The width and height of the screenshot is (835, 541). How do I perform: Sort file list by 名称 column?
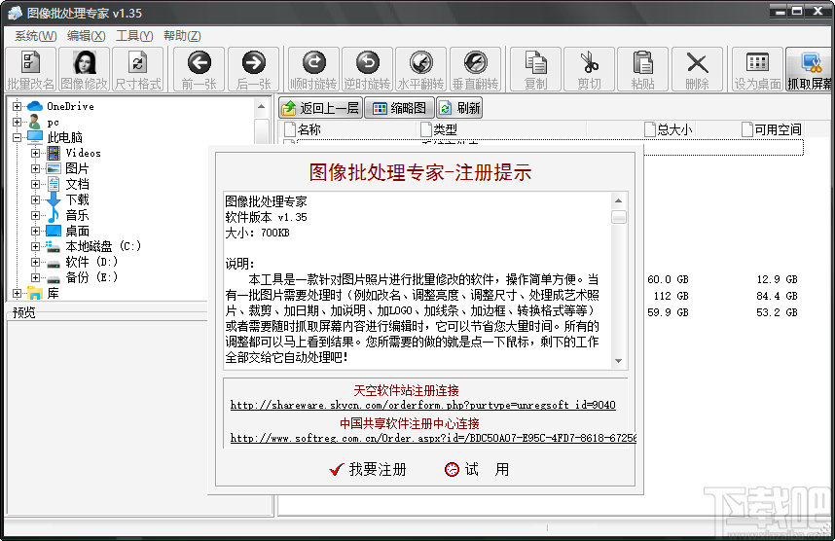click(x=348, y=129)
